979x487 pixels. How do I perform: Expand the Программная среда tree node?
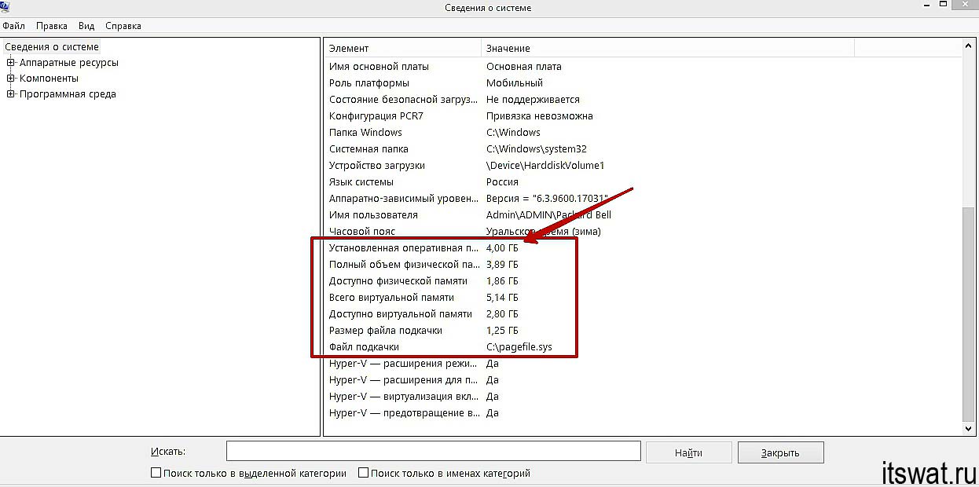(x=11, y=94)
